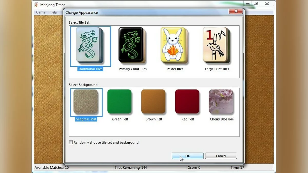The width and height of the screenshot is (308, 173).
Task: Confirm appearance changes with OK
Action: pos(188,156)
